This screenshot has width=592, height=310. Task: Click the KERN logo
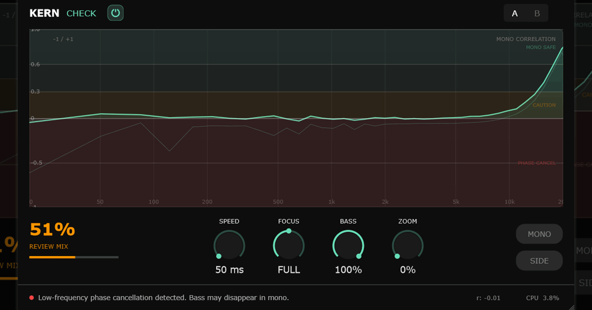[x=44, y=13]
